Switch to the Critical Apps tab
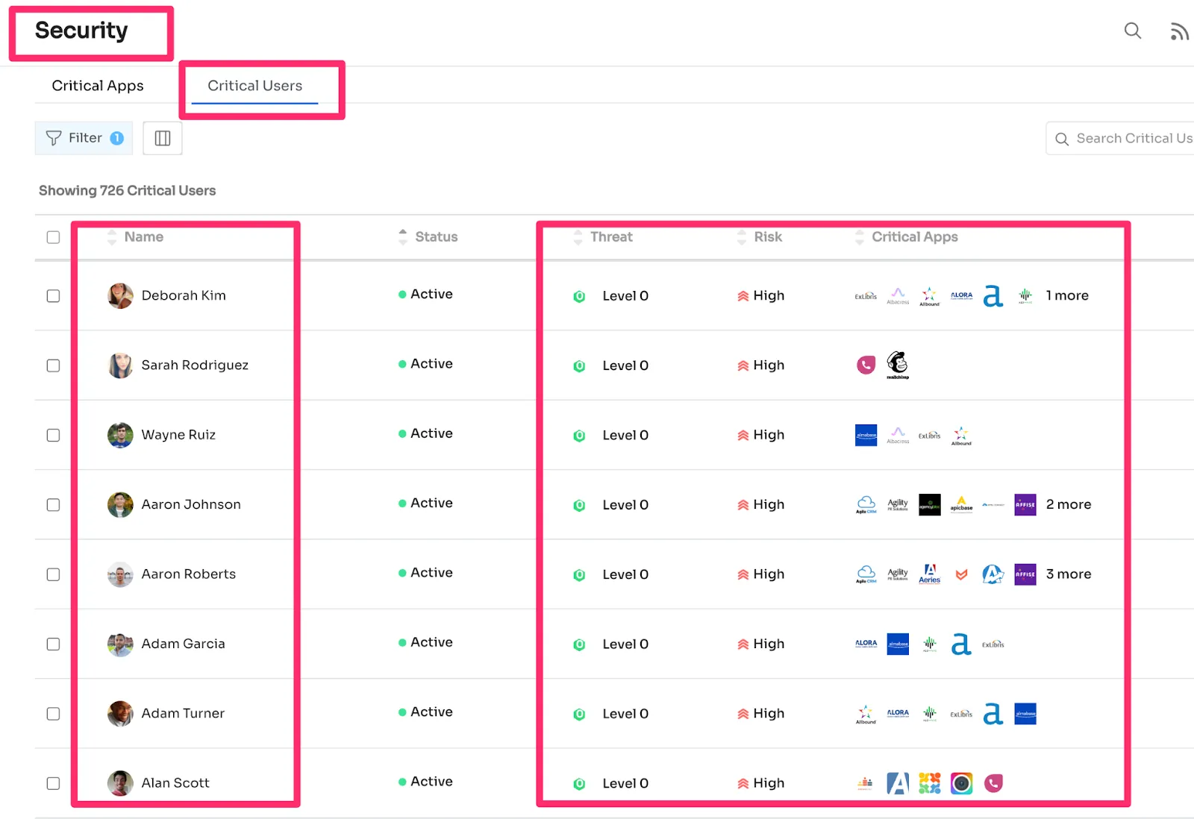 tap(98, 86)
